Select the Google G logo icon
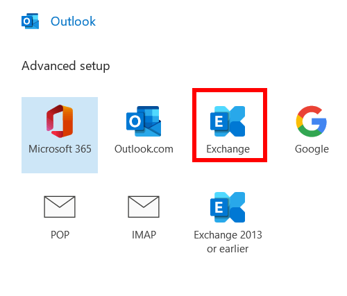Viewport: 347px width, 296px height. pyautogui.click(x=312, y=121)
